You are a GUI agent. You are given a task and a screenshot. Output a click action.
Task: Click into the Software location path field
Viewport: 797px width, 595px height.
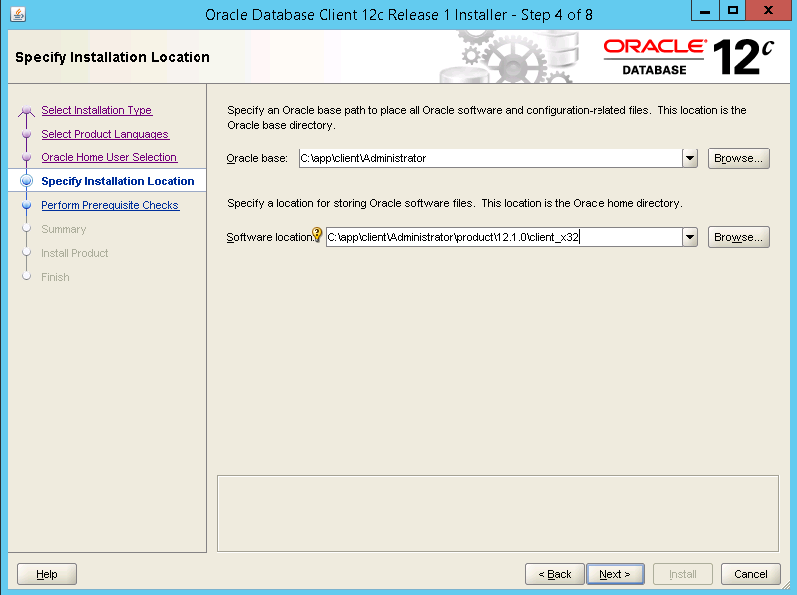504,237
